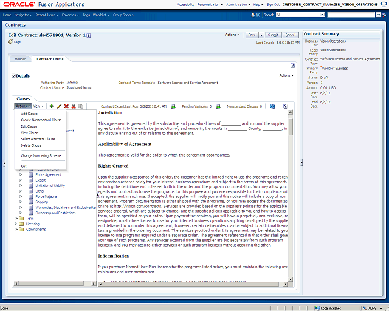Click the run icon next to Contract Expert Last Run
The height and width of the screenshot is (311, 389).
point(173,106)
